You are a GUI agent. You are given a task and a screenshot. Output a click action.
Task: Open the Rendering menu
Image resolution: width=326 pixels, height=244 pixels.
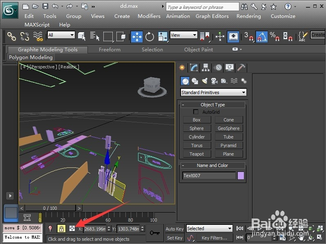[249, 16]
